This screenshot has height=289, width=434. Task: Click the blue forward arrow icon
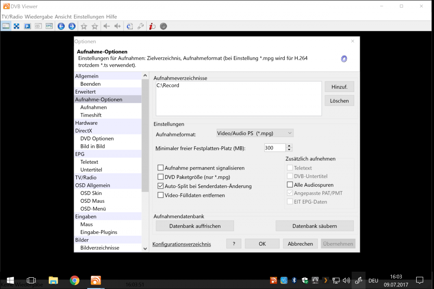pos(72,26)
